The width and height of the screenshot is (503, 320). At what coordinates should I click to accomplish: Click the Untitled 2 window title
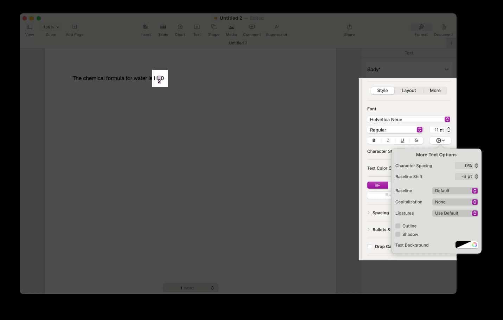click(231, 18)
